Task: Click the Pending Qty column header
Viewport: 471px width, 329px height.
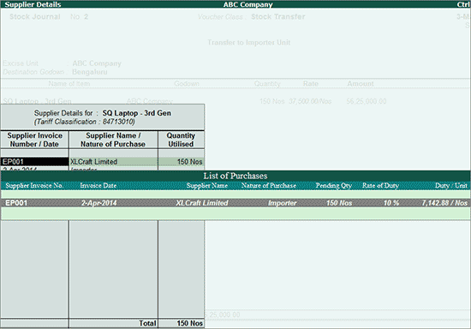Action: pyautogui.click(x=333, y=186)
